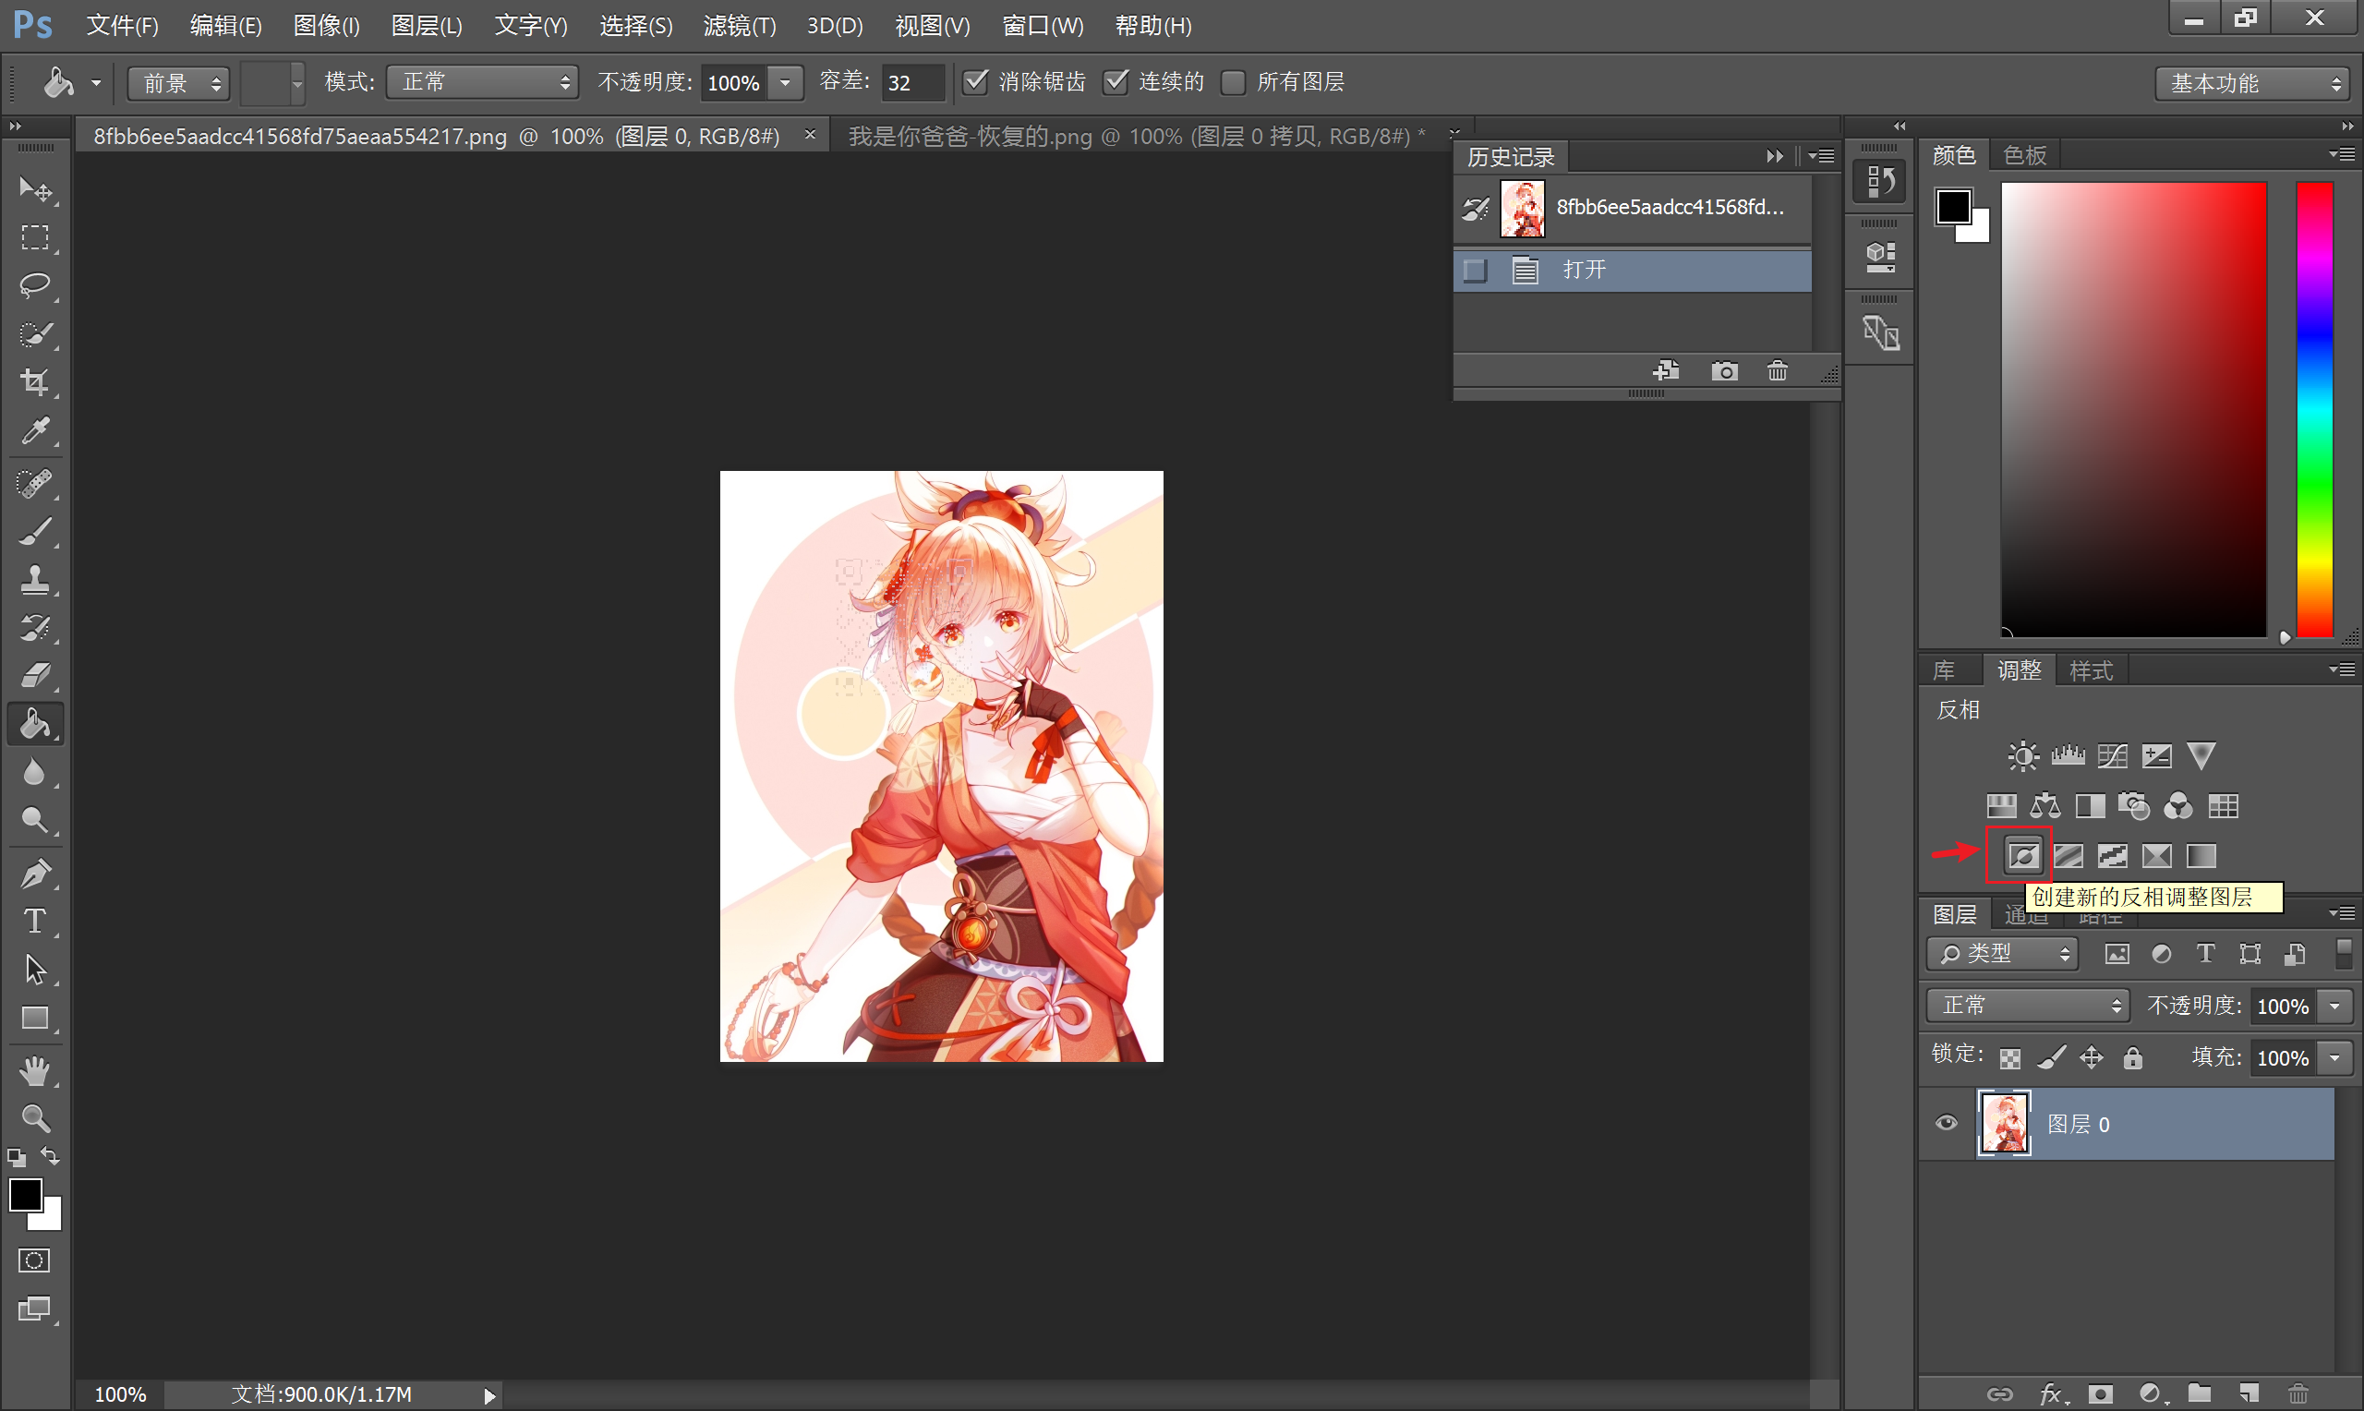Viewport: 2364px width, 1411px height.
Task: Create a Brightness/Contrast adjustment layer
Action: click(2021, 756)
